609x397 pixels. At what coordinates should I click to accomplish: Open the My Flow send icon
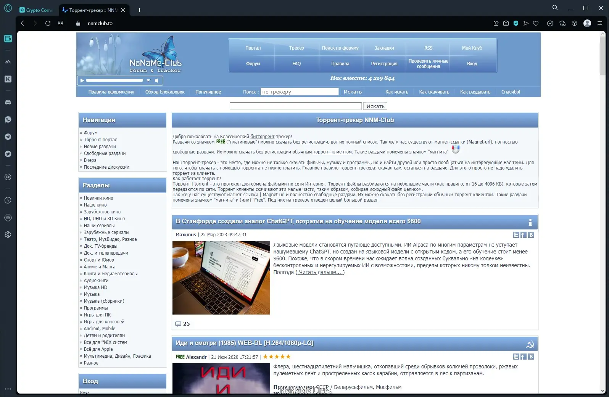[x=526, y=23]
